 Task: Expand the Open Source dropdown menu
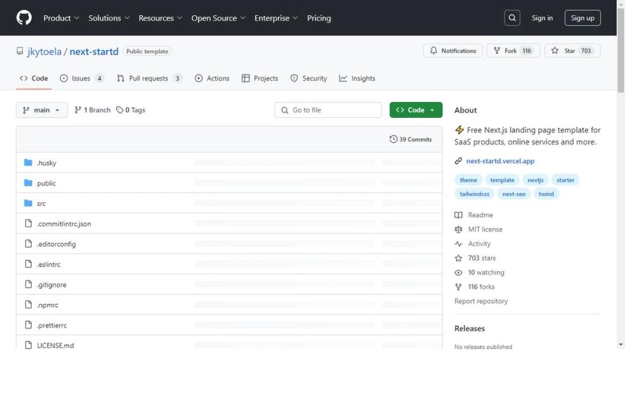coord(218,18)
